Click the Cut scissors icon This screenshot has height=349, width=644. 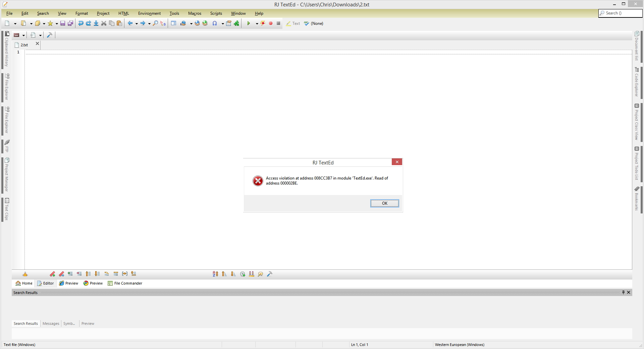click(104, 23)
